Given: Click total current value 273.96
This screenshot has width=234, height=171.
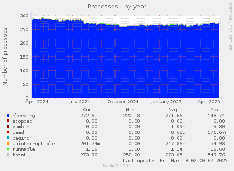Looking at the screenshot, I should click(89, 155).
